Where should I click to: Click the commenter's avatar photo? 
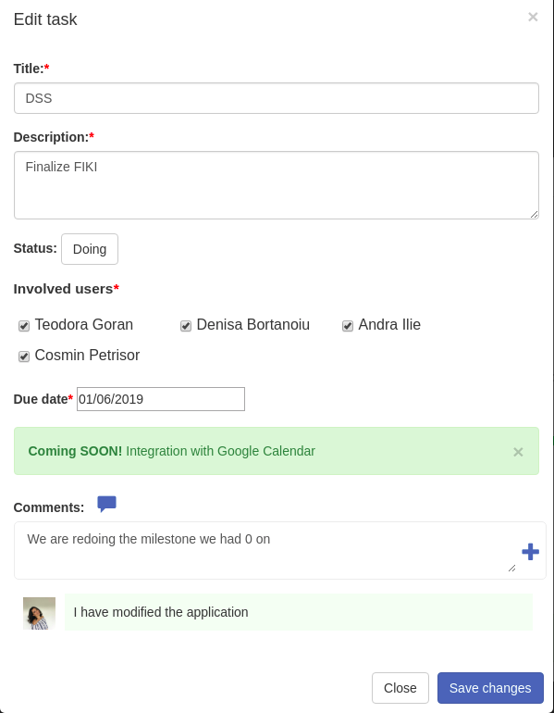click(39, 613)
